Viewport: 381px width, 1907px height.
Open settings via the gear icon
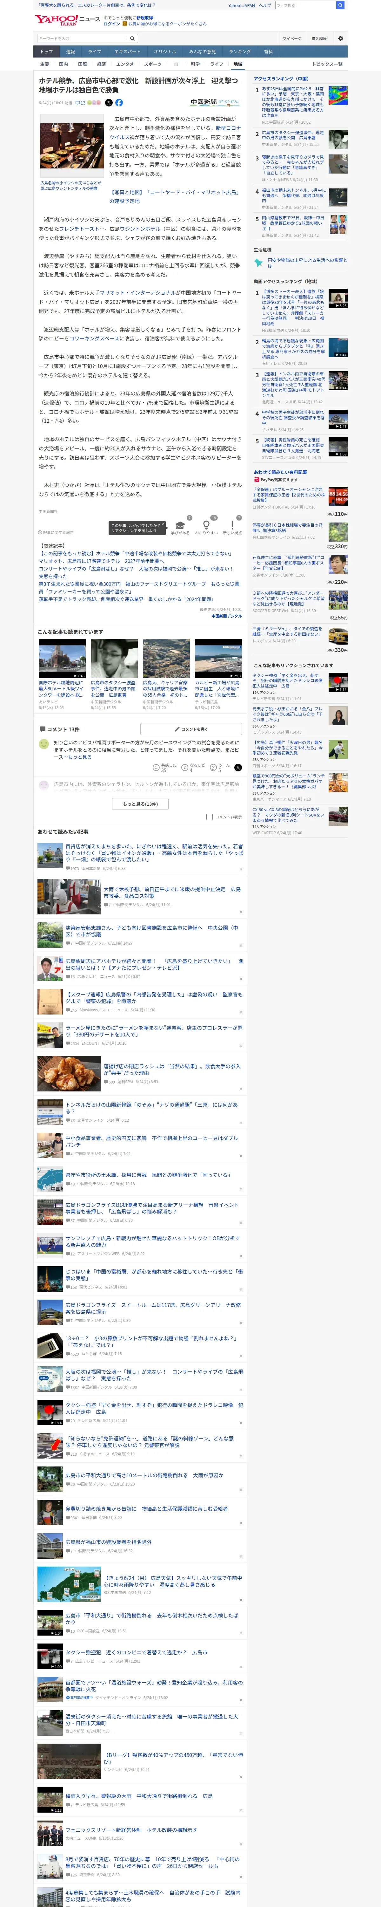coord(340,38)
